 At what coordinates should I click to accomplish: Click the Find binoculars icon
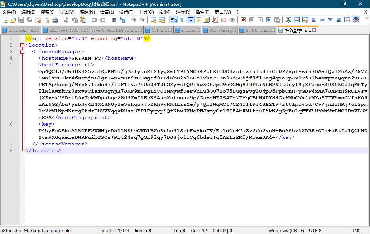[x=114, y=20]
